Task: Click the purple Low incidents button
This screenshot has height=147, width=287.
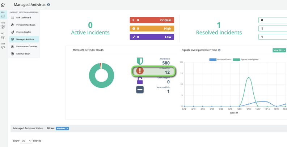Action: tap(152, 37)
